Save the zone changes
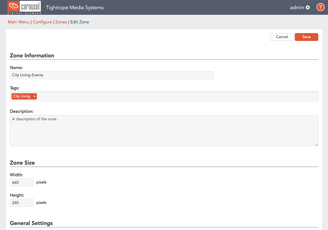328x230 pixels. click(306, 37)
